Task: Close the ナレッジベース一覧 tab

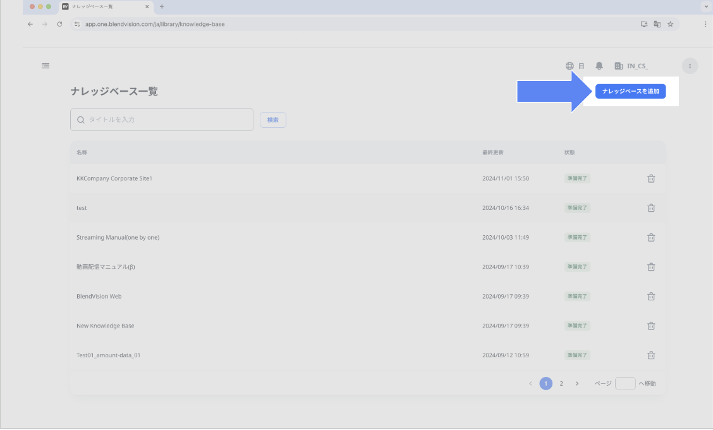Action: tap(147, 7)
